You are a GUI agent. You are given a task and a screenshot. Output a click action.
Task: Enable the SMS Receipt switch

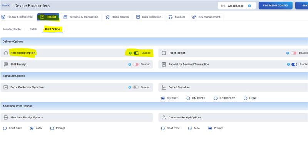coord(136,64)
